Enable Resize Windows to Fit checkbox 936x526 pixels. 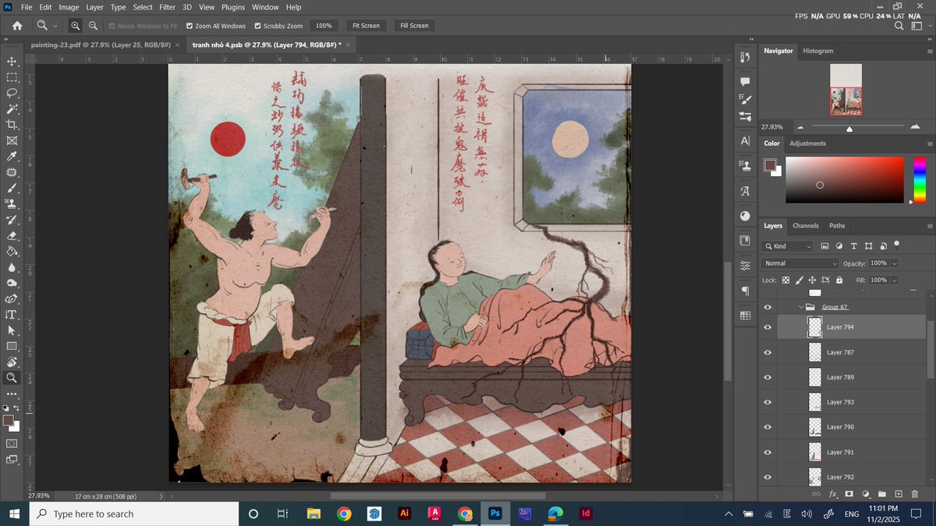112,26
